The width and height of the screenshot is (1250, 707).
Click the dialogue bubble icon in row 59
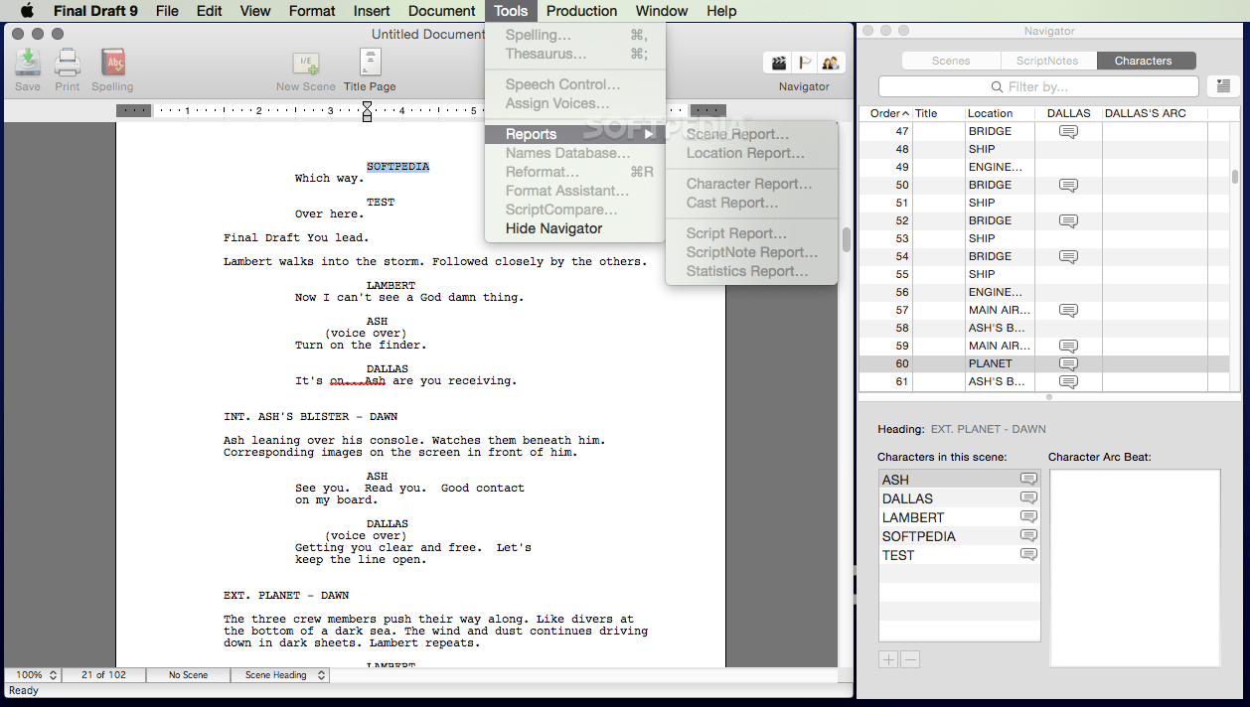1068,346
